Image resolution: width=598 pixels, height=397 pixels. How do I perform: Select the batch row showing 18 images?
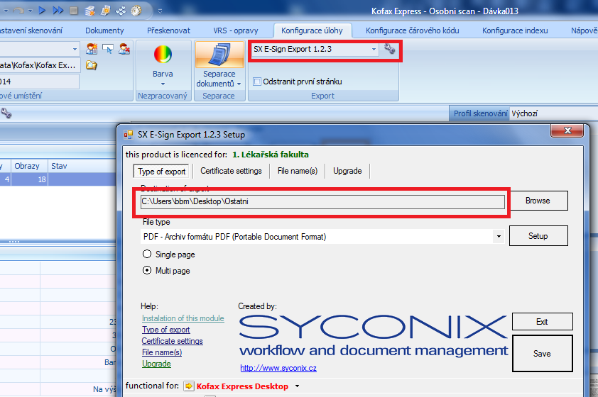[58, 179]
